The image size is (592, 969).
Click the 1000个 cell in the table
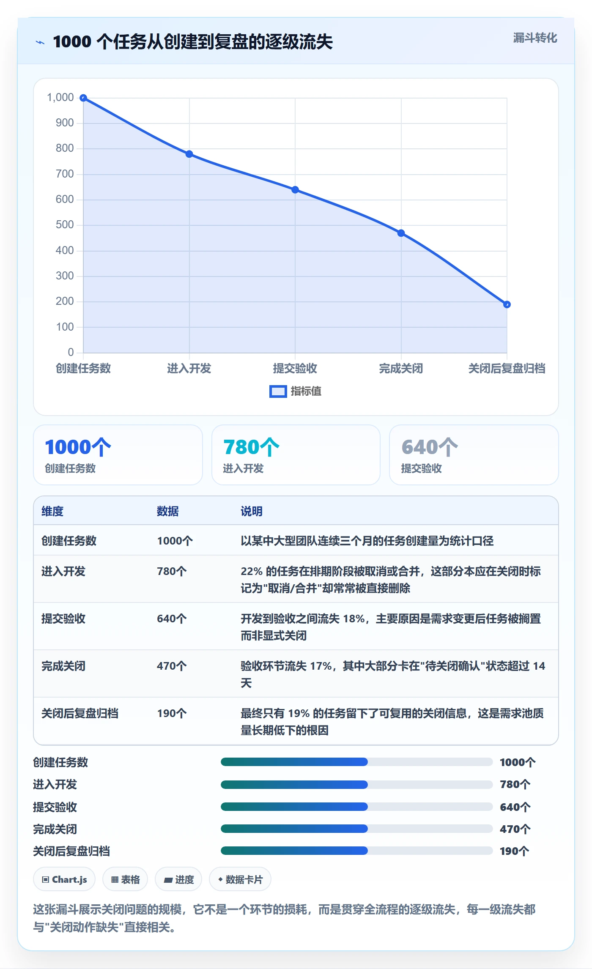click(175, 541)
